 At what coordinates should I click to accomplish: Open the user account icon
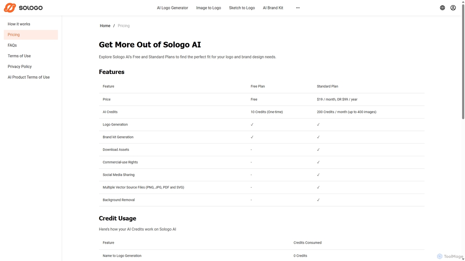point(453,8)
